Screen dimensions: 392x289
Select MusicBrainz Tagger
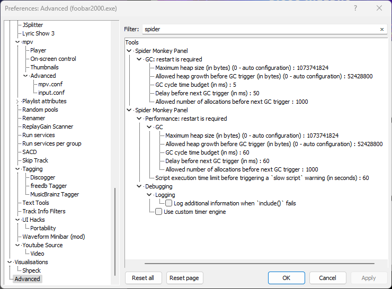click(55, 194)
